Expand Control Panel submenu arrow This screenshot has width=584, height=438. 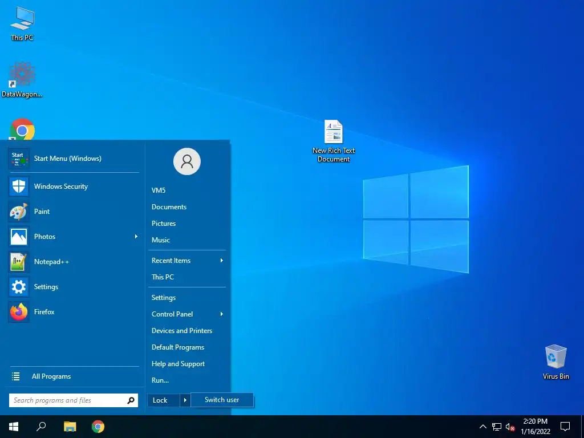coord(222,314)
